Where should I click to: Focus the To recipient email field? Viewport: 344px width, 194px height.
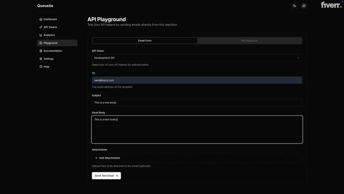tap(197, 80)
